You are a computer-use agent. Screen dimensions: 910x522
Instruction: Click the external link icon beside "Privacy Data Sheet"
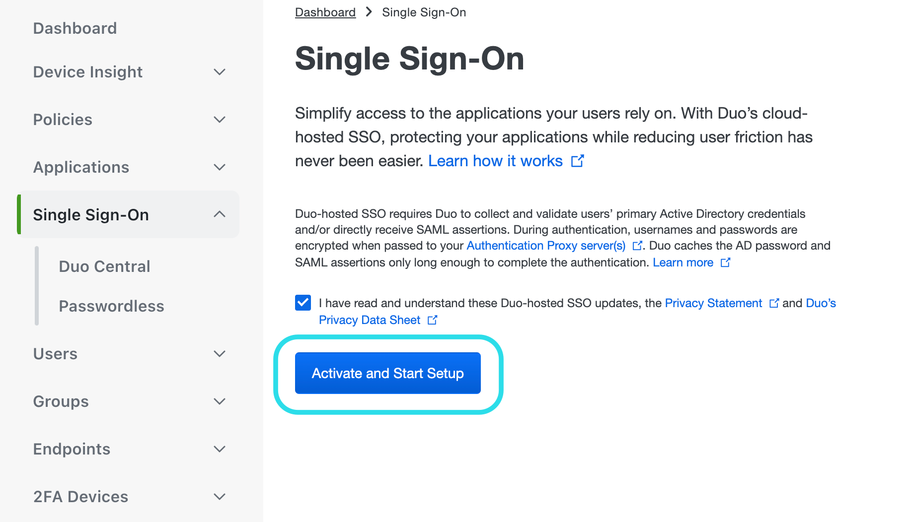coord(433,320)
